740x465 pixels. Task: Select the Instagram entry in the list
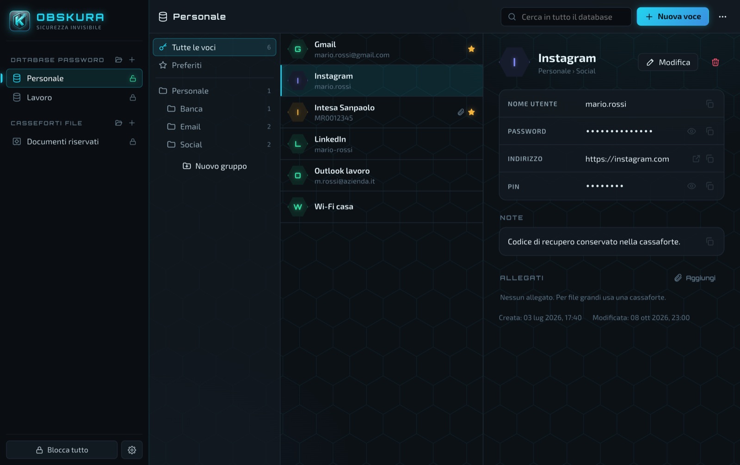(382, 80)
